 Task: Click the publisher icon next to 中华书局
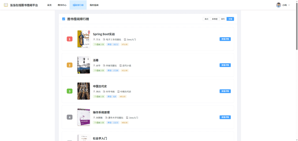point(104,92)
